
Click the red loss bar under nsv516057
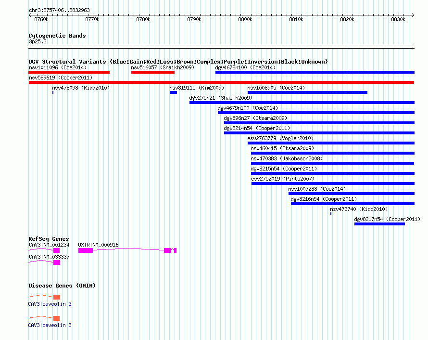tap(153, 72)
